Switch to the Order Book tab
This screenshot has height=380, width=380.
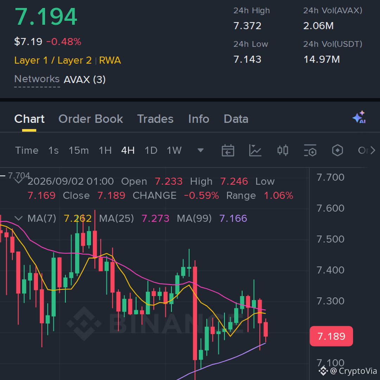[x=91, y=119]
